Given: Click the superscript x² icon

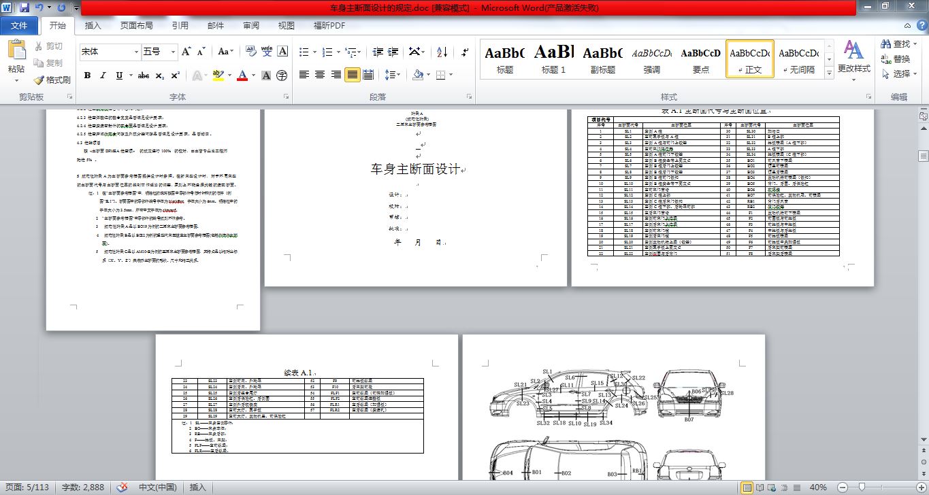Looking at the screenshot, I should tap(176, 75).
